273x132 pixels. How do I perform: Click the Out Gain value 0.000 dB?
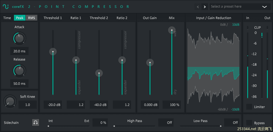tap(150, 105)
